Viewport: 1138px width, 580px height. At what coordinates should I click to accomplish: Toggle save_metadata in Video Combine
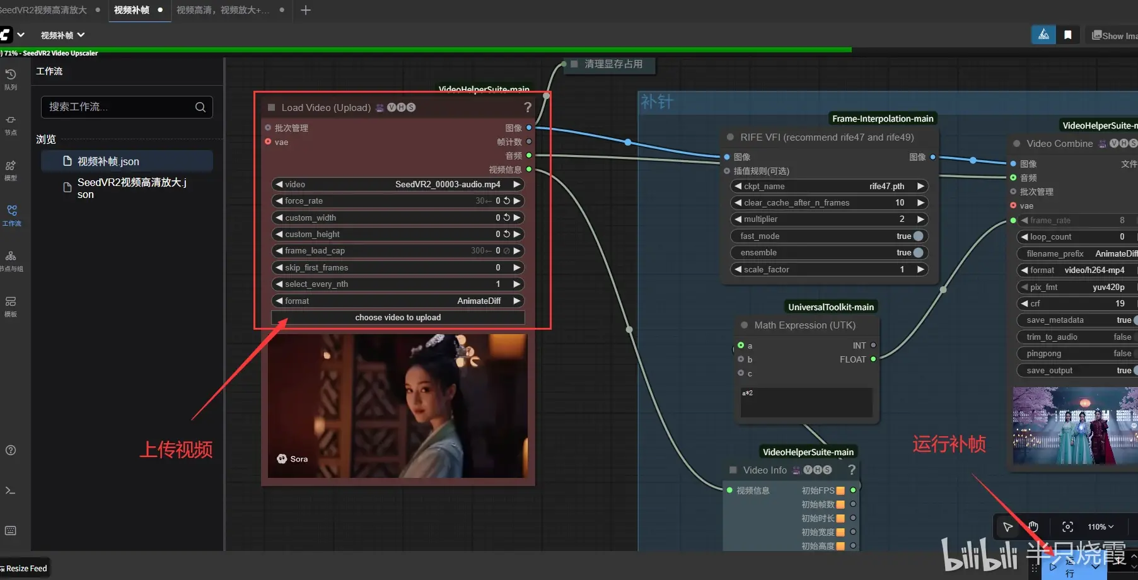click(1077, 320)
